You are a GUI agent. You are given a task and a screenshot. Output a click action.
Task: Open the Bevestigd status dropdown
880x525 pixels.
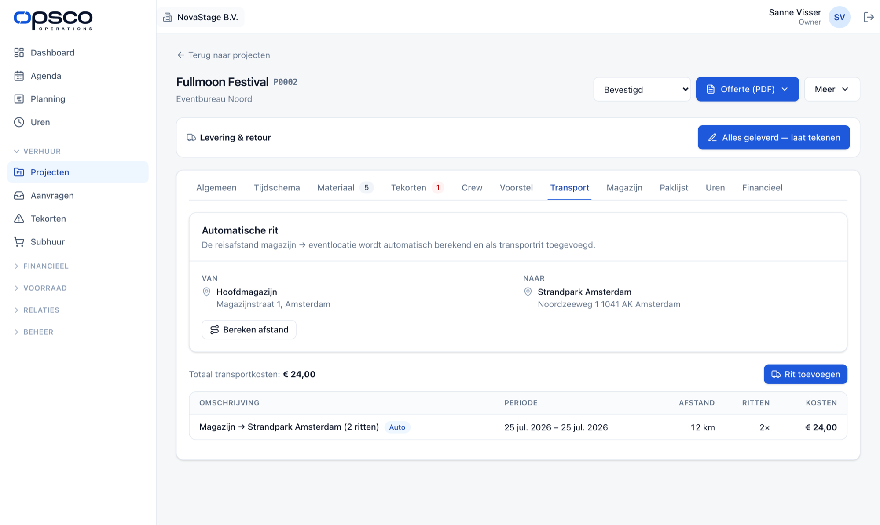[x=642, y=89]
